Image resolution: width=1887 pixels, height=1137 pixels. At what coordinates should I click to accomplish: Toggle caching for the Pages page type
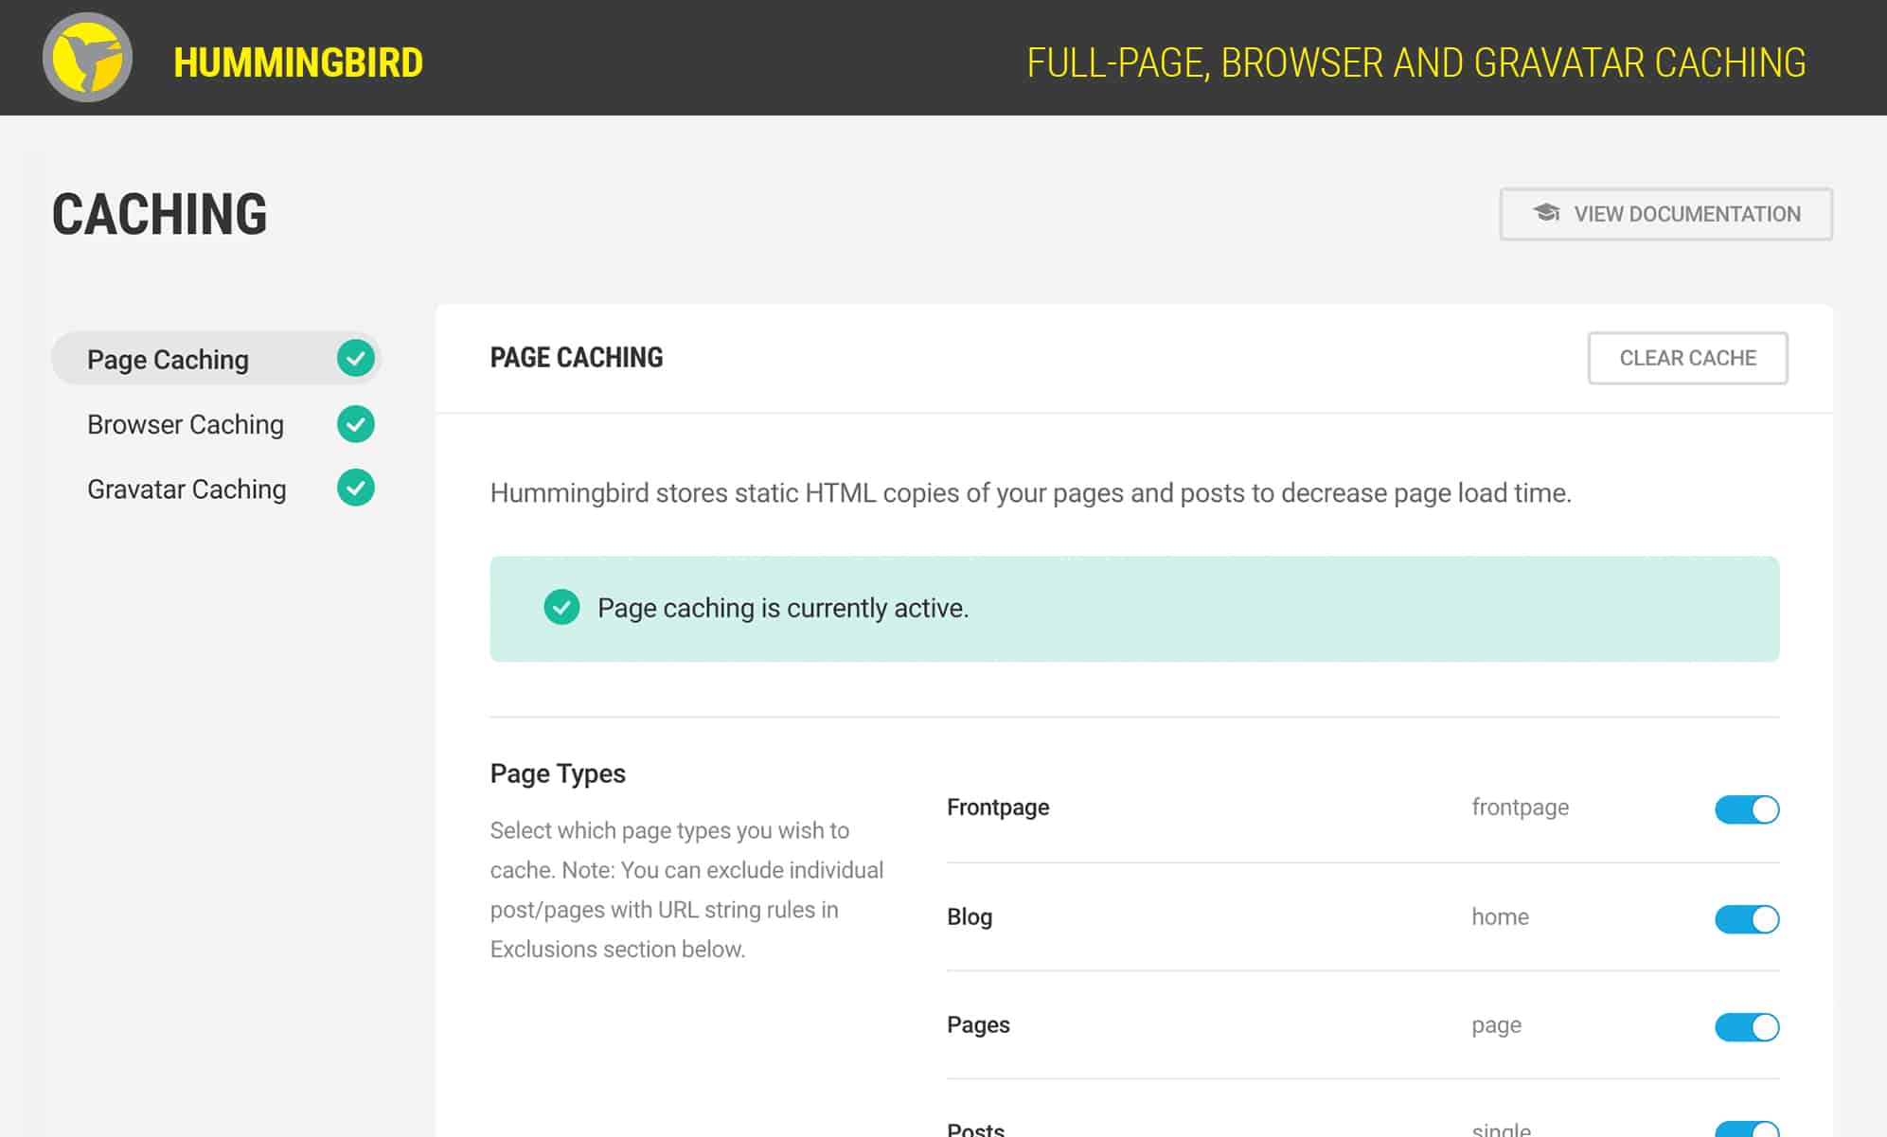[x=1747, y=1026]
